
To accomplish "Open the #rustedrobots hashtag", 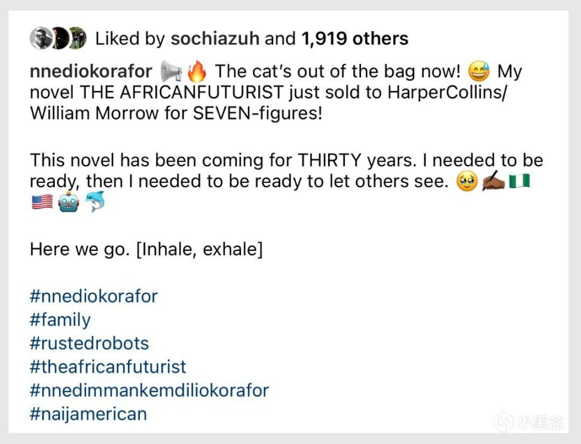I will (x=89, y=343).
